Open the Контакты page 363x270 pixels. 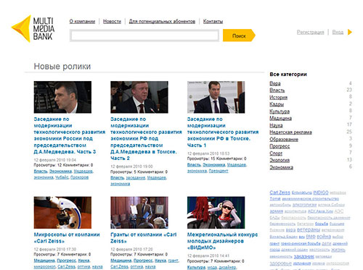pyautogui.click(x=213, y=22)
